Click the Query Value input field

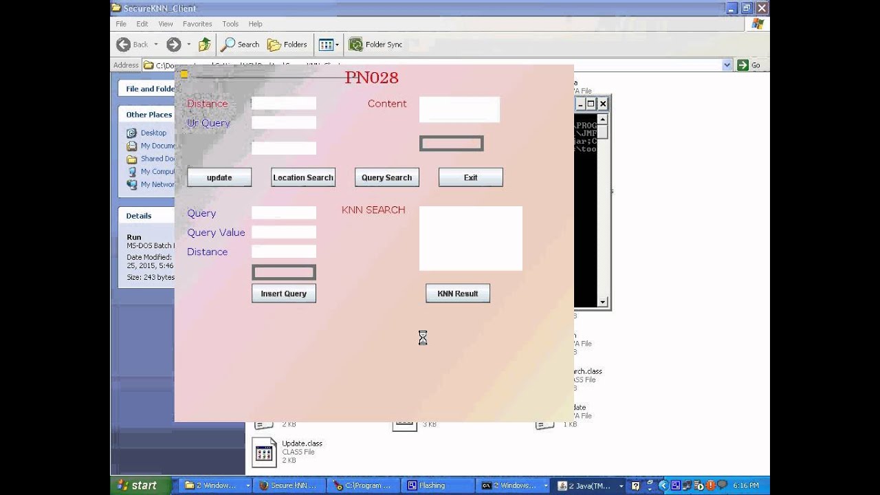click(284, 232)
